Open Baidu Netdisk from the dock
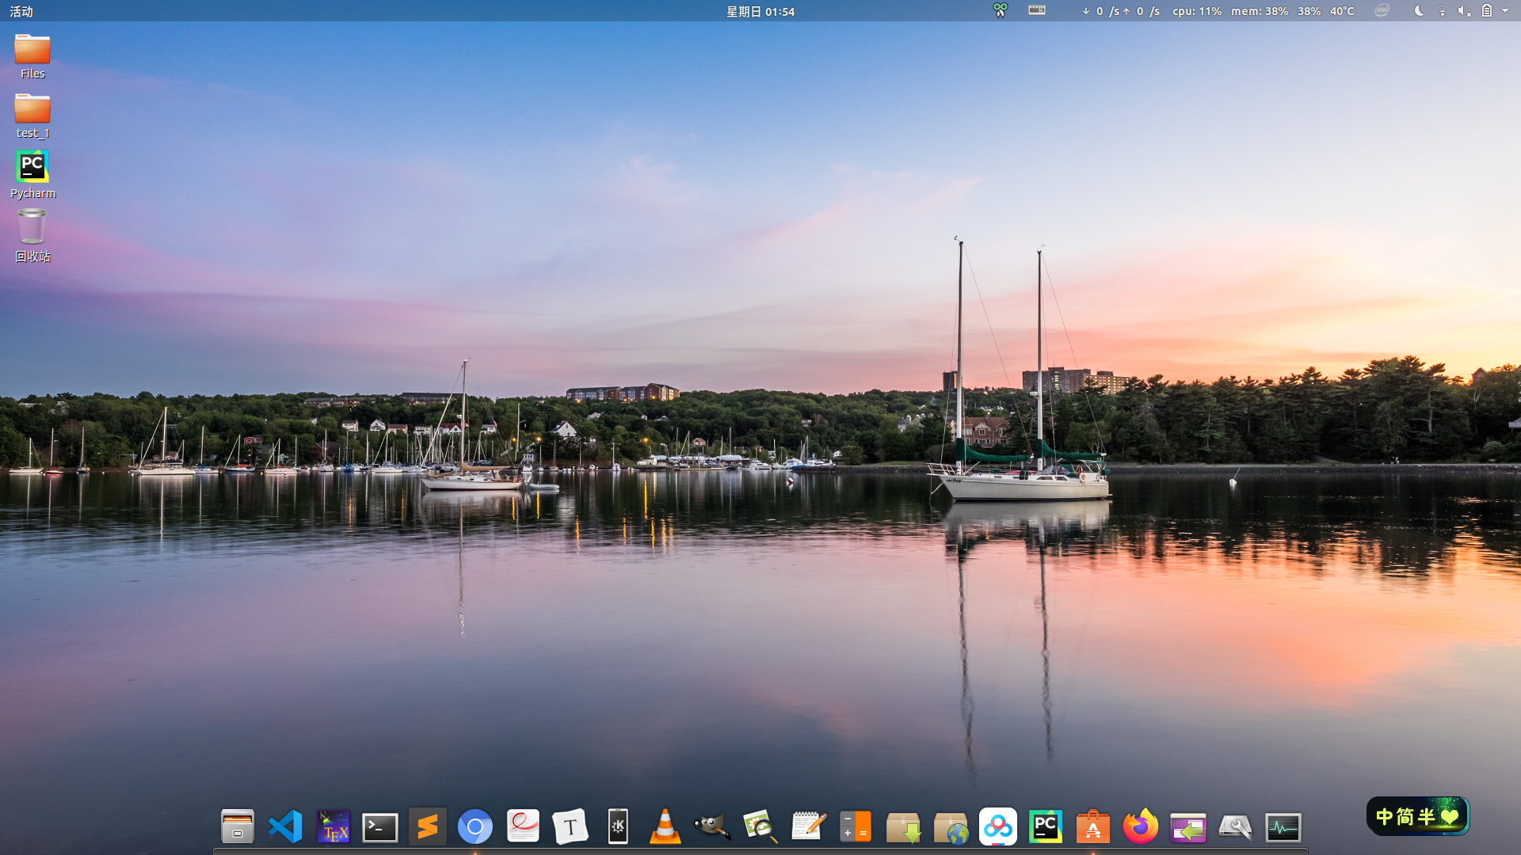The image size is (1521, 855). [998, 827]
